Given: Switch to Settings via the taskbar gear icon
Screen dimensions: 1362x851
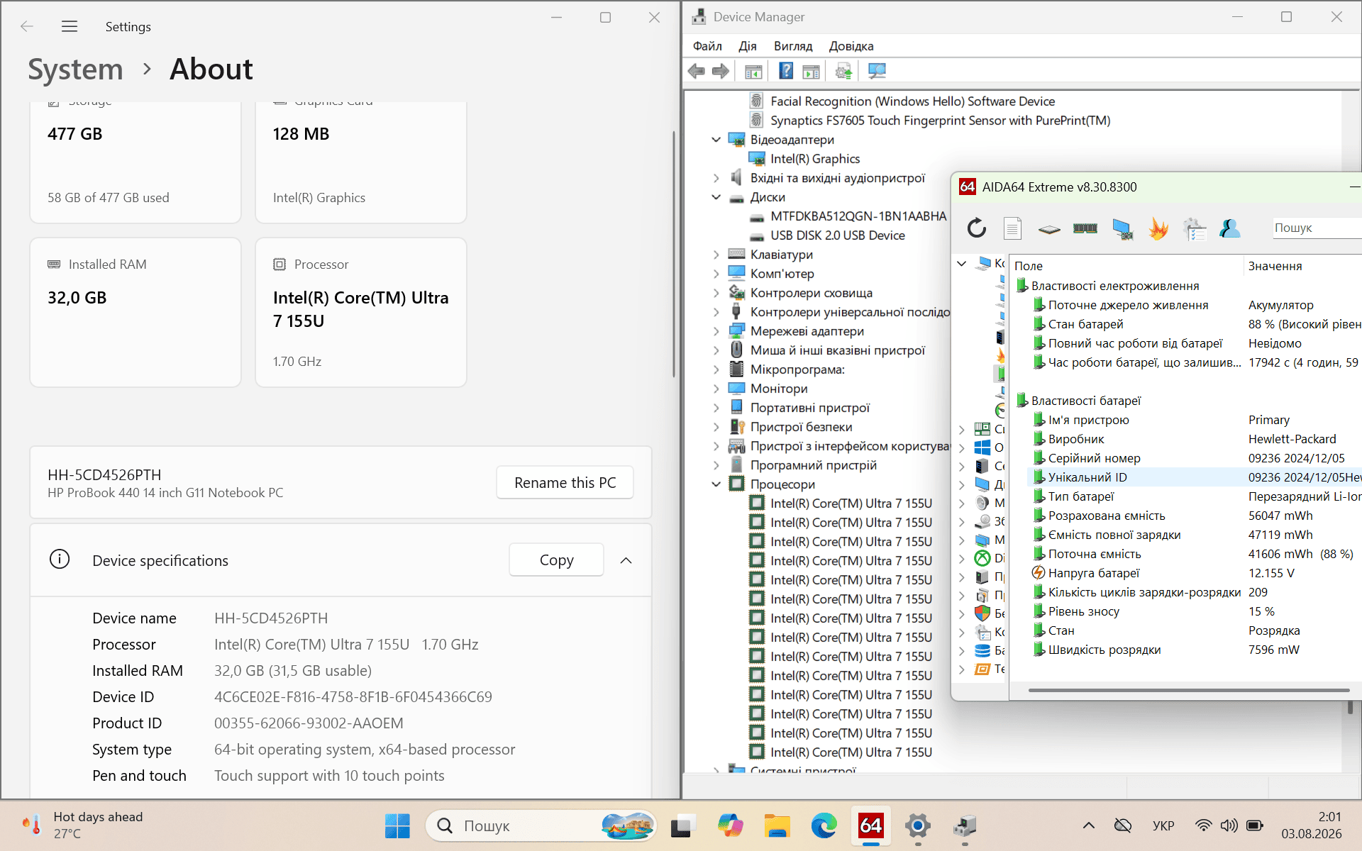Looking at the screenshot, I should (x=917, y=825).
